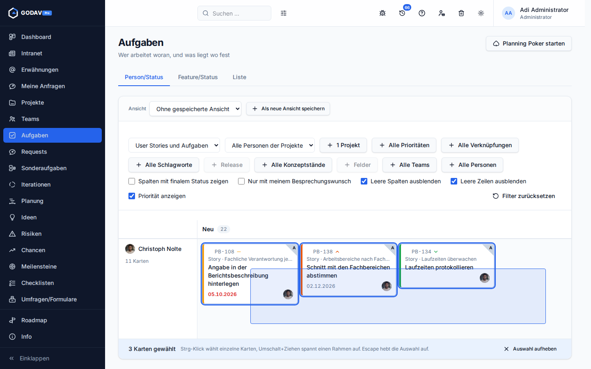The width and height of the screenshot is (591, 369).
Task: Open Roadmap in the sidebar
Action: pyautogui.click(x=53, y=320)
